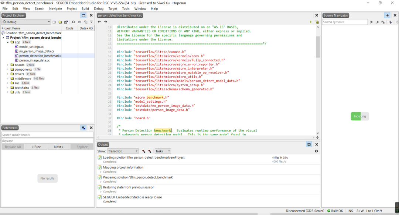Expand the boards folder
Image resolution: width=399 pixels, height=215 pixels.
click(8, 65)
